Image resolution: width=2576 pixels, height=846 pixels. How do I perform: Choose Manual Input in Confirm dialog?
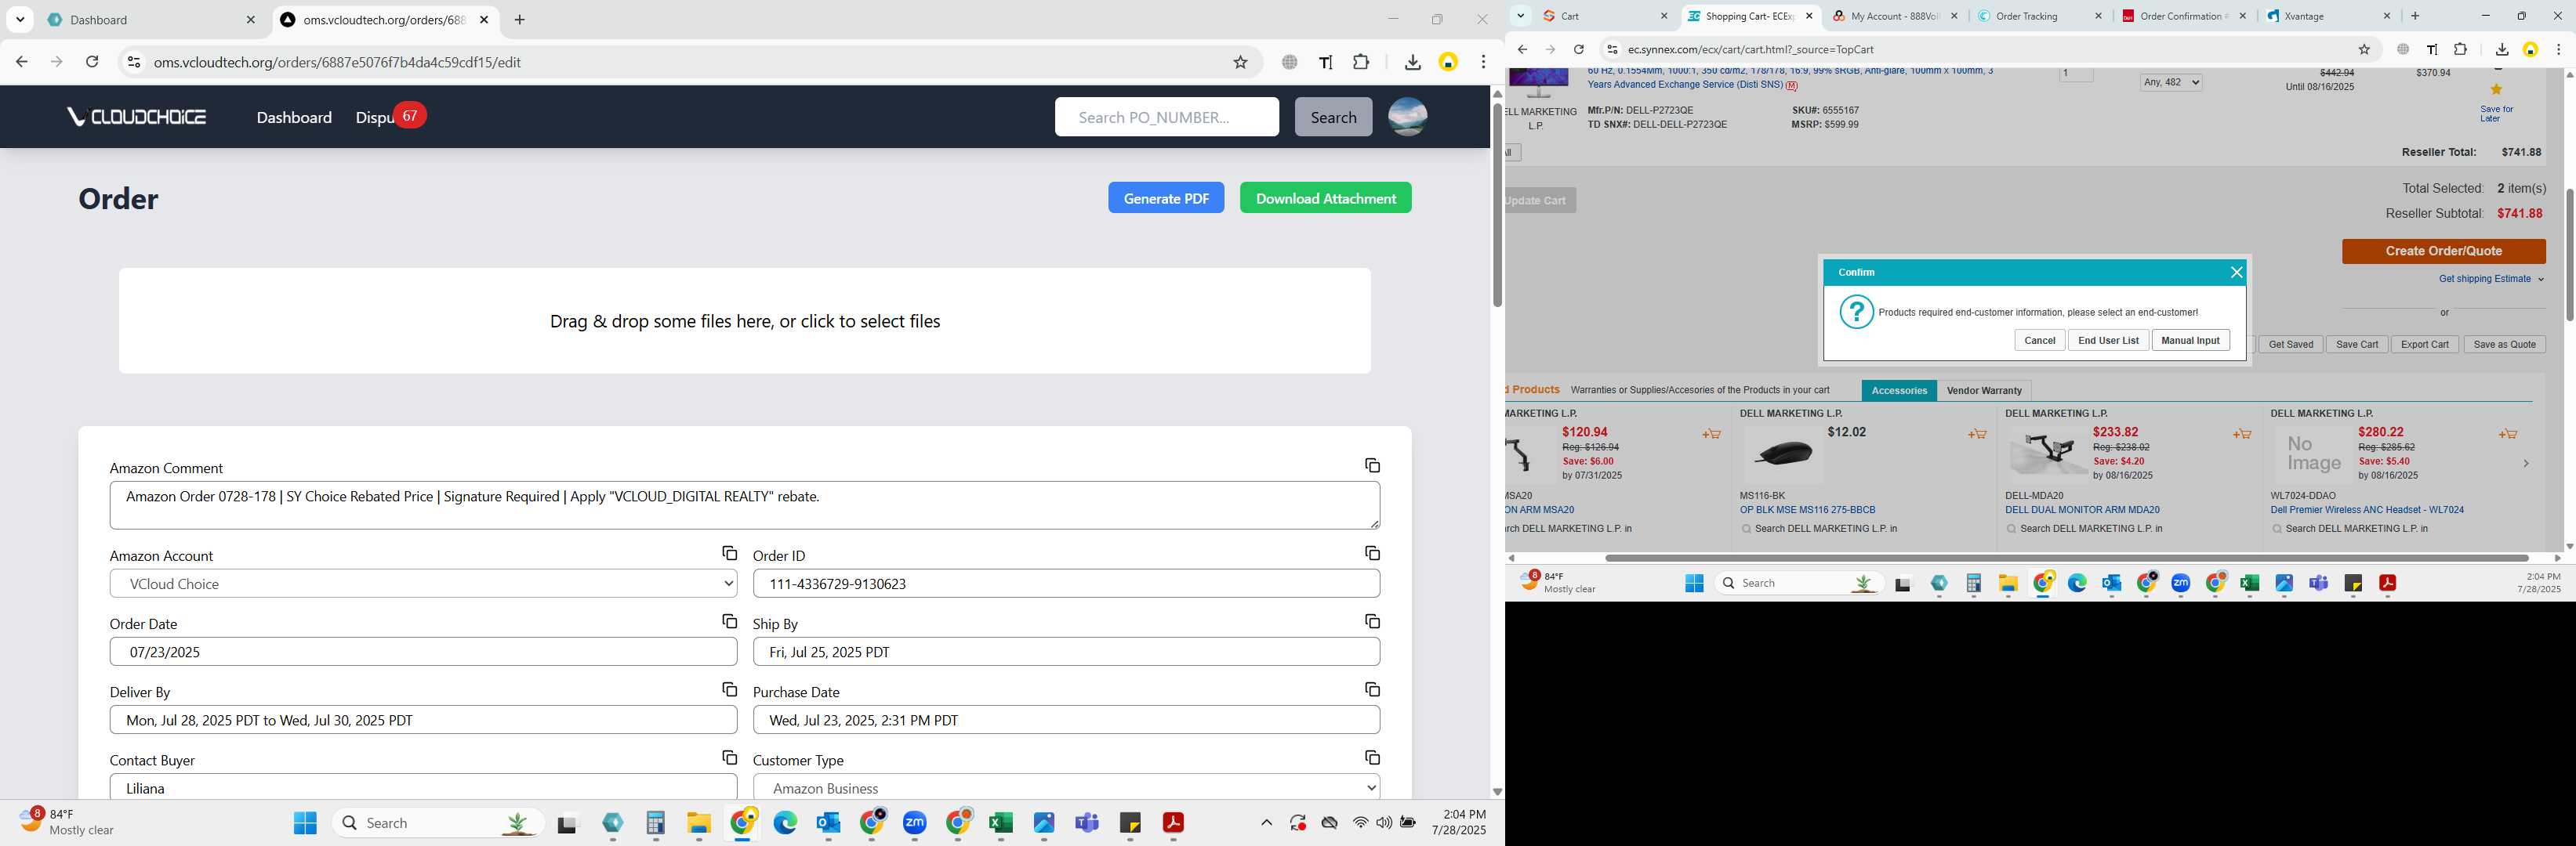coord(2190,341)
